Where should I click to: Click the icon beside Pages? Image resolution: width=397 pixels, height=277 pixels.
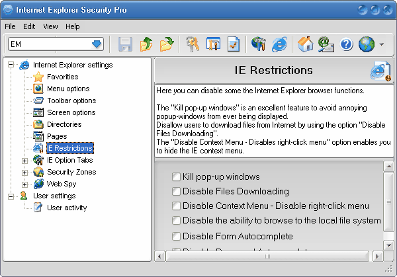click(38, 136)
